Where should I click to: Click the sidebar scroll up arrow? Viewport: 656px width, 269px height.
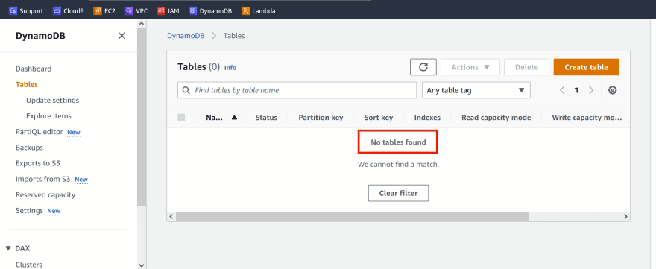(142, 24)
